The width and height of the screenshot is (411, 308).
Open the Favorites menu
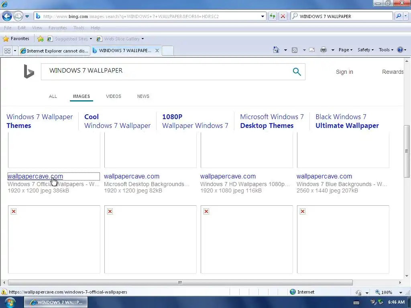58,28
